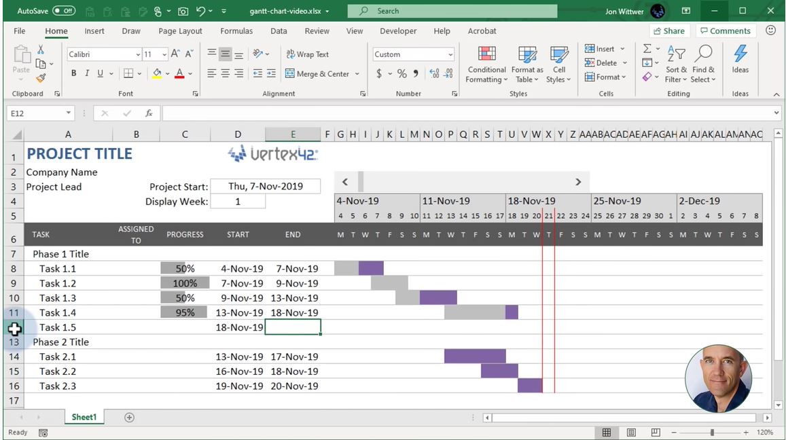Click the Project Start date cell

[265, 186]
